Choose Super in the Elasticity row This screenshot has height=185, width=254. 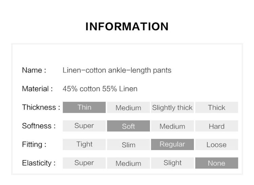84,163
